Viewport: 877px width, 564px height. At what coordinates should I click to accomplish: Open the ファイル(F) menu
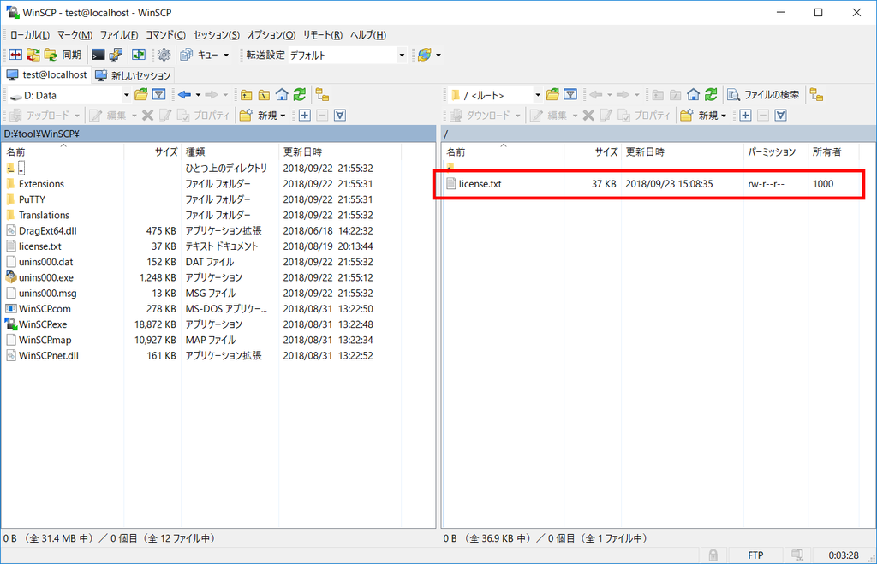119,34
